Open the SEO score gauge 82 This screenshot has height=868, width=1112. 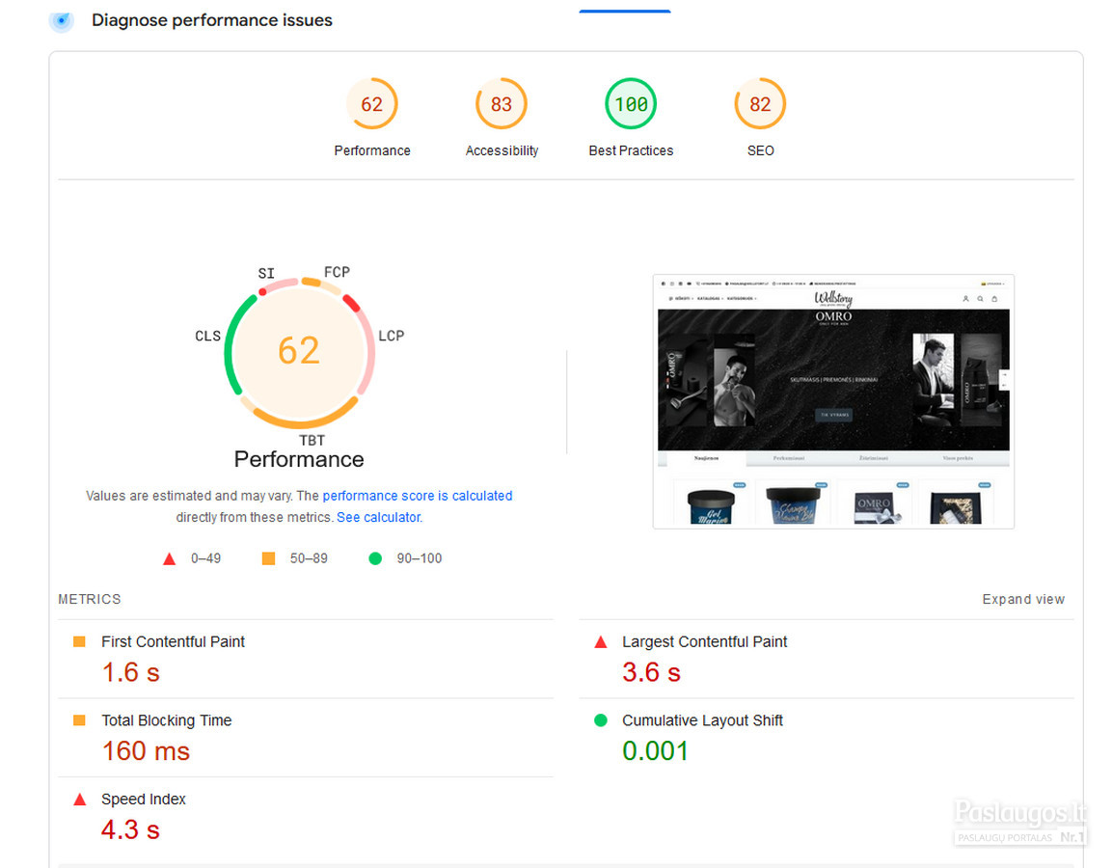pyautogui.click(x=760, y=104)
